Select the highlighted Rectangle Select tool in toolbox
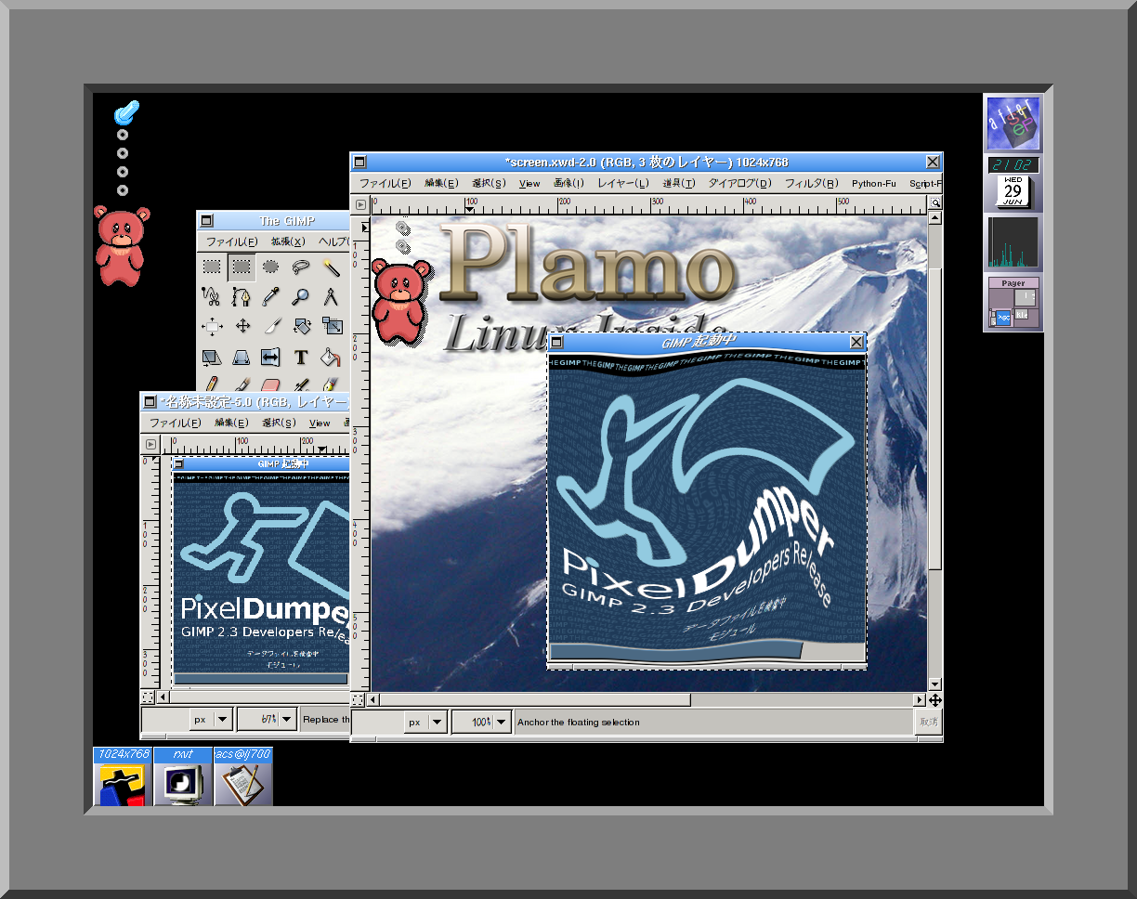Image resolution: width=1137 pixels, height=899 pixels. (x=242, y=267)
